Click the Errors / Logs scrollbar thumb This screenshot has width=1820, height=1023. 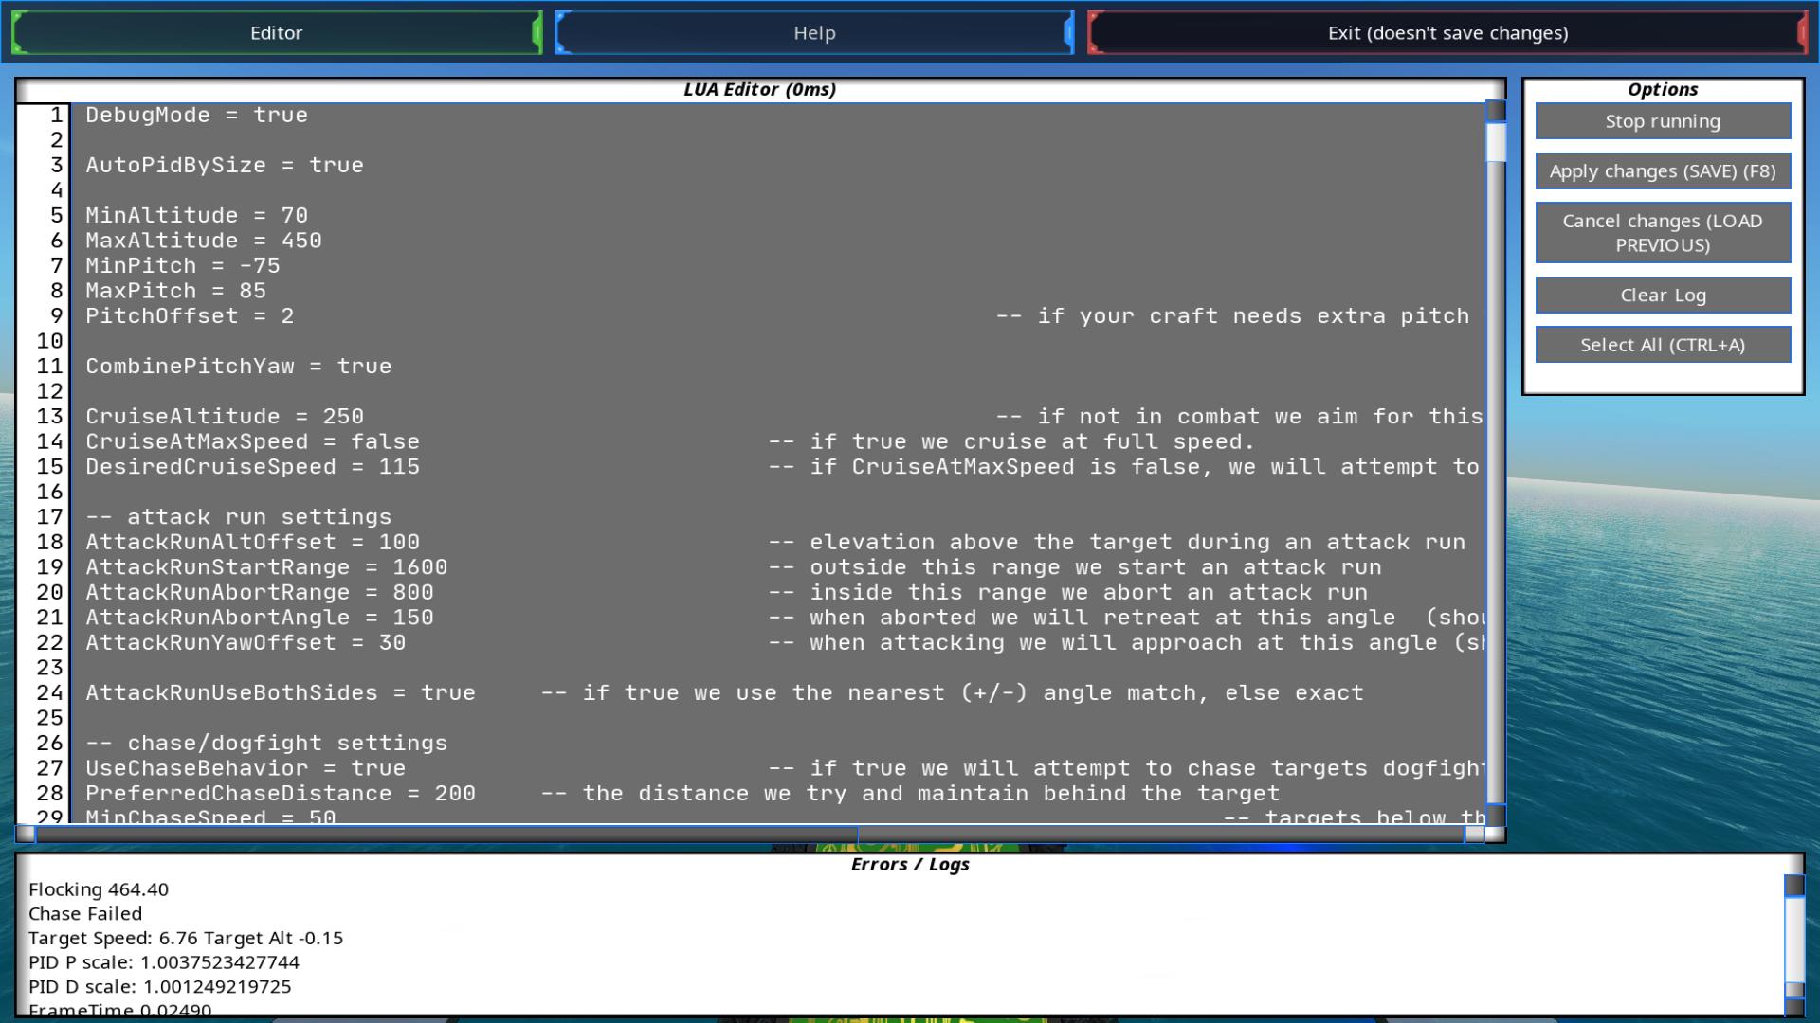(x=1793, y=938)
